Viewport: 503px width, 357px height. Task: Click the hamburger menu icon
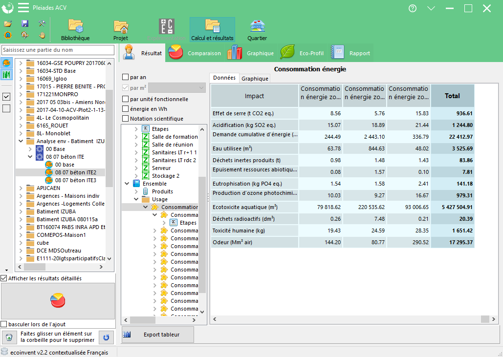click(x=23, y=7)
